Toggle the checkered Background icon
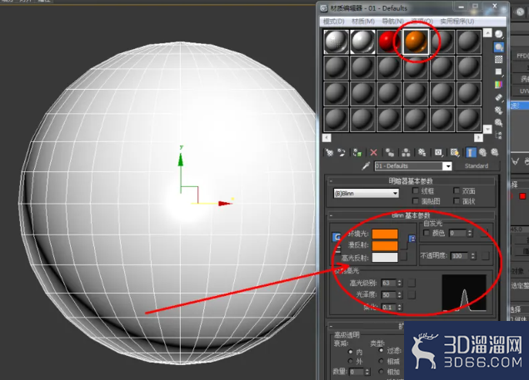 499,59
